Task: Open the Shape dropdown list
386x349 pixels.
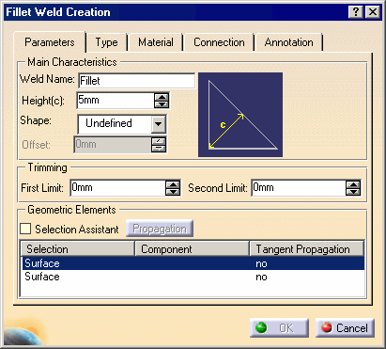Action: [x=159, y=123]
